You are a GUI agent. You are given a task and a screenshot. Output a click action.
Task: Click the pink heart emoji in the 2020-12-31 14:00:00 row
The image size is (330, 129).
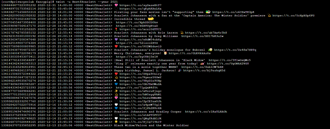(116, 5)
